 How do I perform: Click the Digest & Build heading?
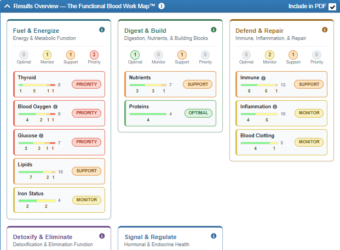pyautogui.click(x=145, y=31)
